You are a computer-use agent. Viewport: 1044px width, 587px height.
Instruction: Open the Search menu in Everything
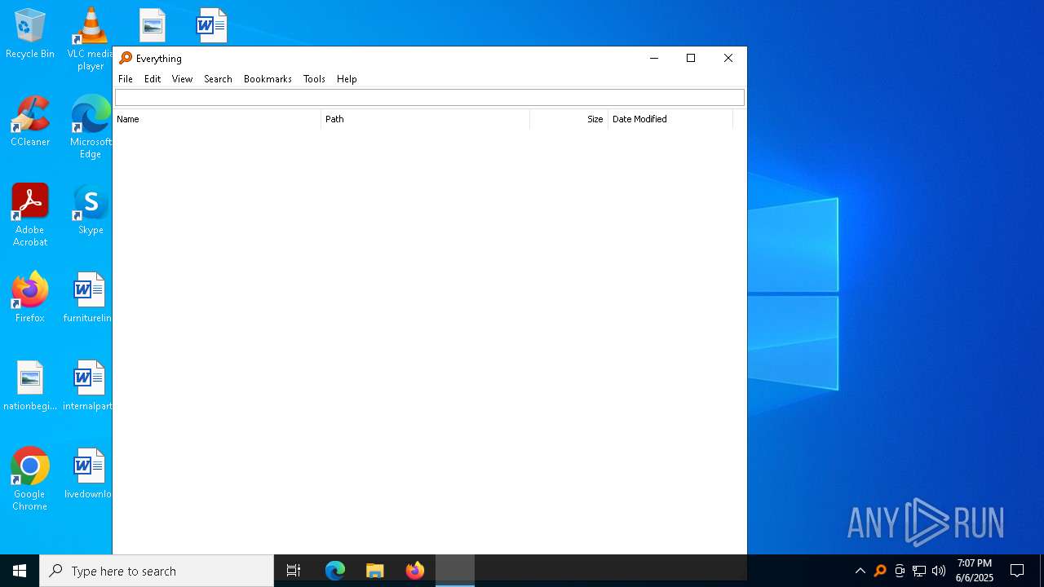click(x=218, y=79)
